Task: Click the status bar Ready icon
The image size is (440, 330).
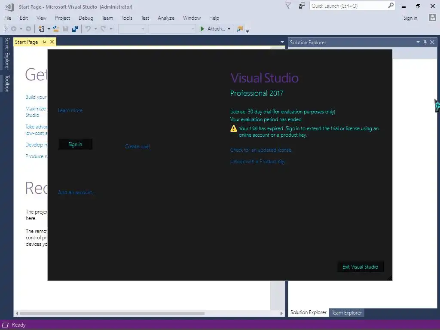Action: 6,325
